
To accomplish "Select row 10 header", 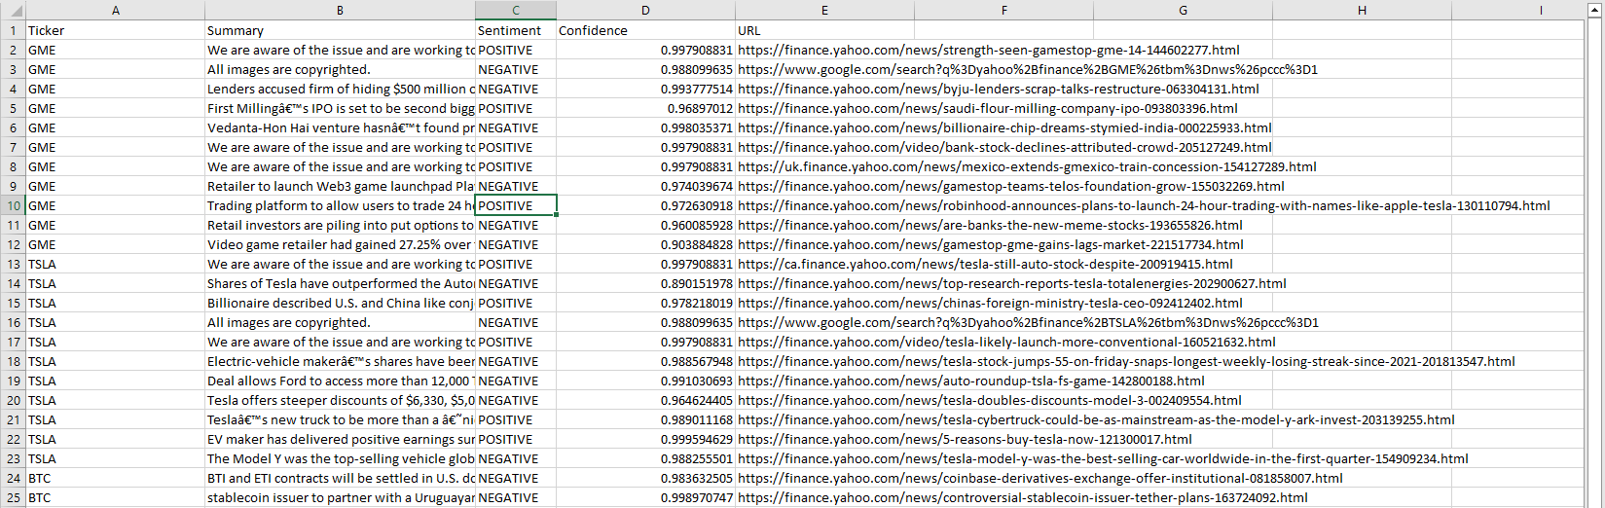I will coord(13,205).
